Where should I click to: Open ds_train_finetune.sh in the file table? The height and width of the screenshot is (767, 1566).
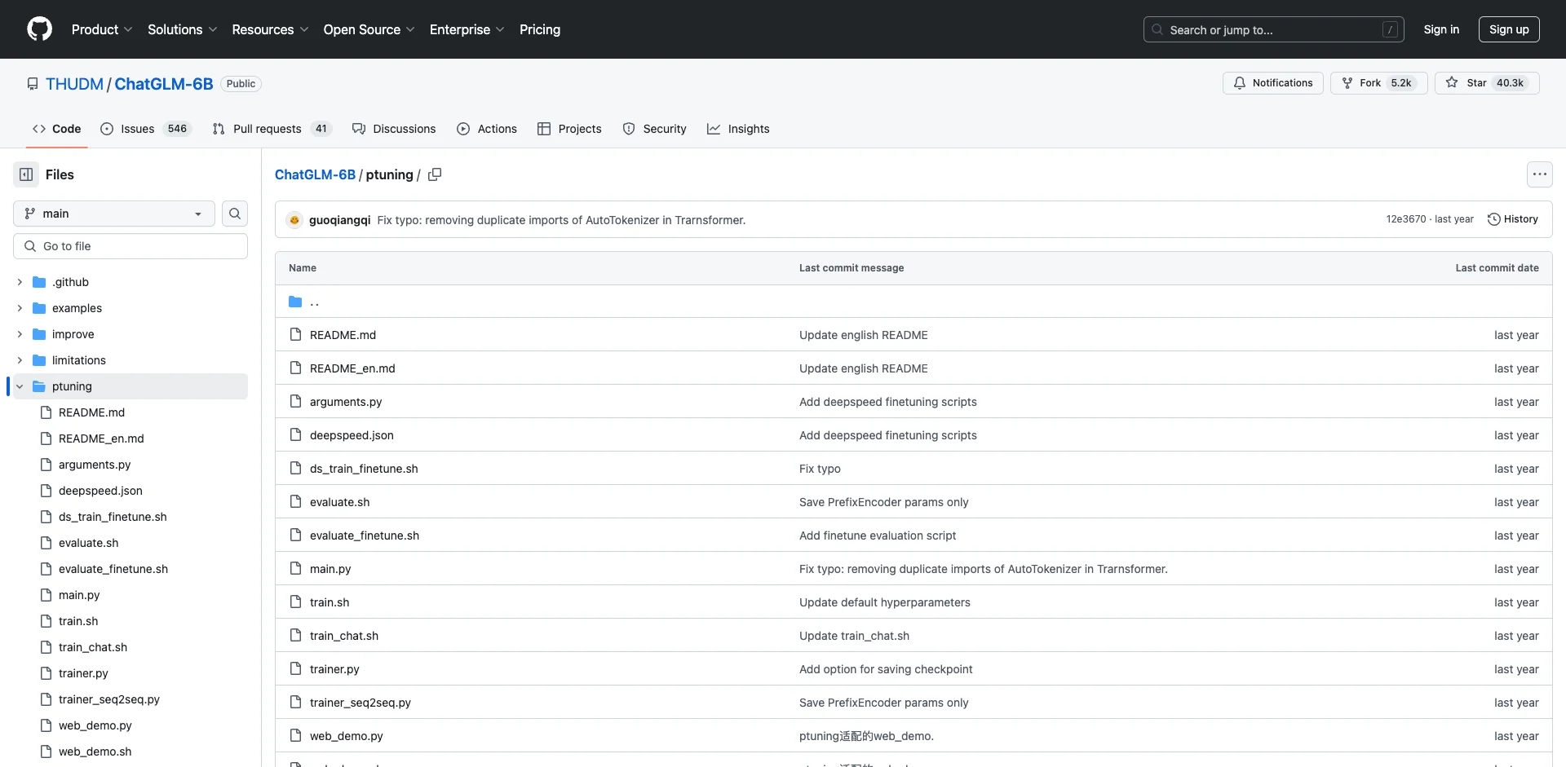coord(364,469)
